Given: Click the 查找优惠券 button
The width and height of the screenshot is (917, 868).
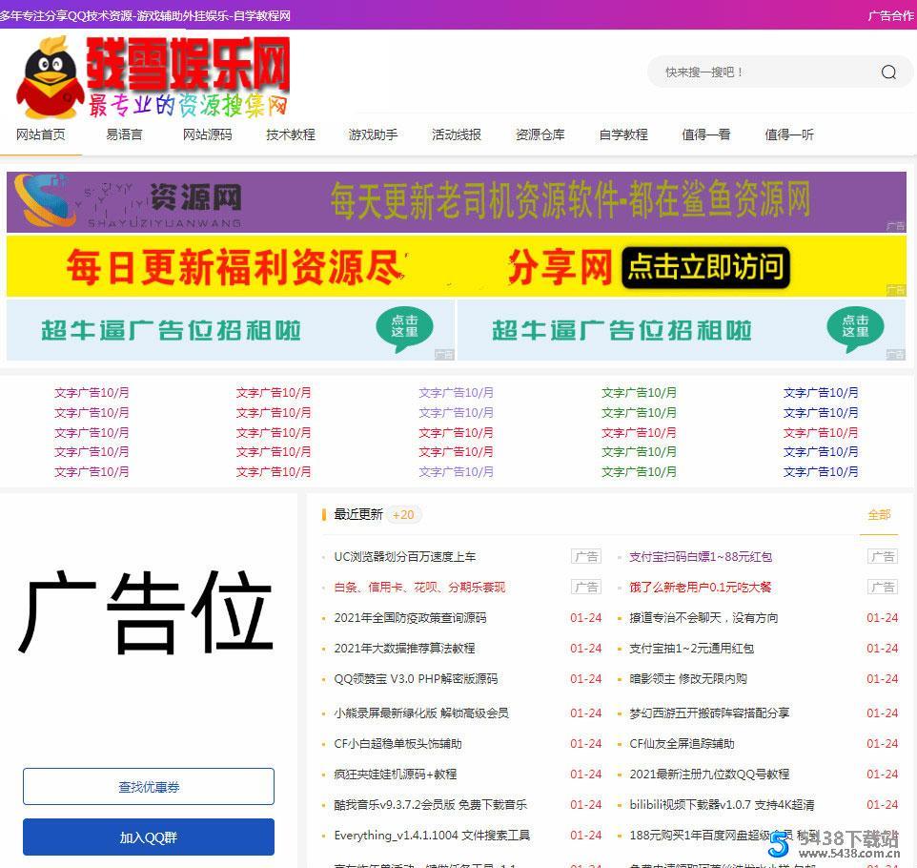Looking at the screenshot, I should [148, 786].
